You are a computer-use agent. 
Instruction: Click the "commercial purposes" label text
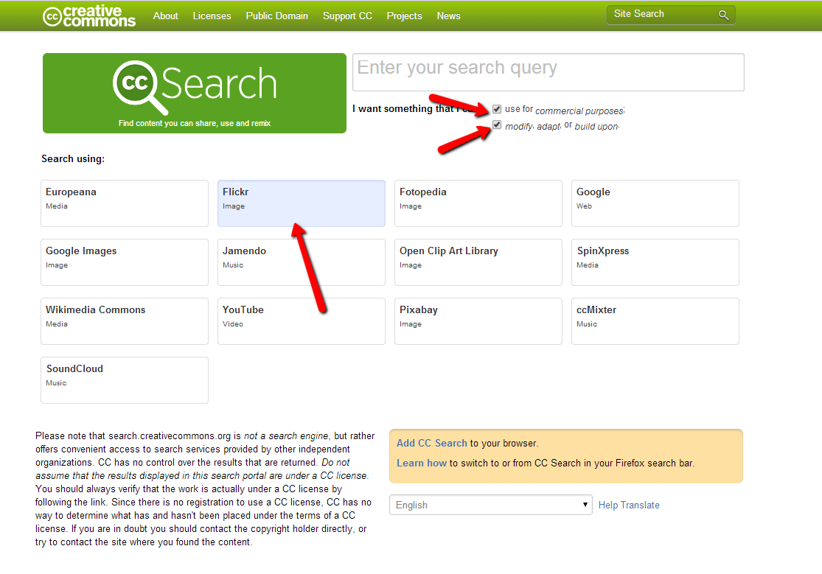(x=579, y=111)
